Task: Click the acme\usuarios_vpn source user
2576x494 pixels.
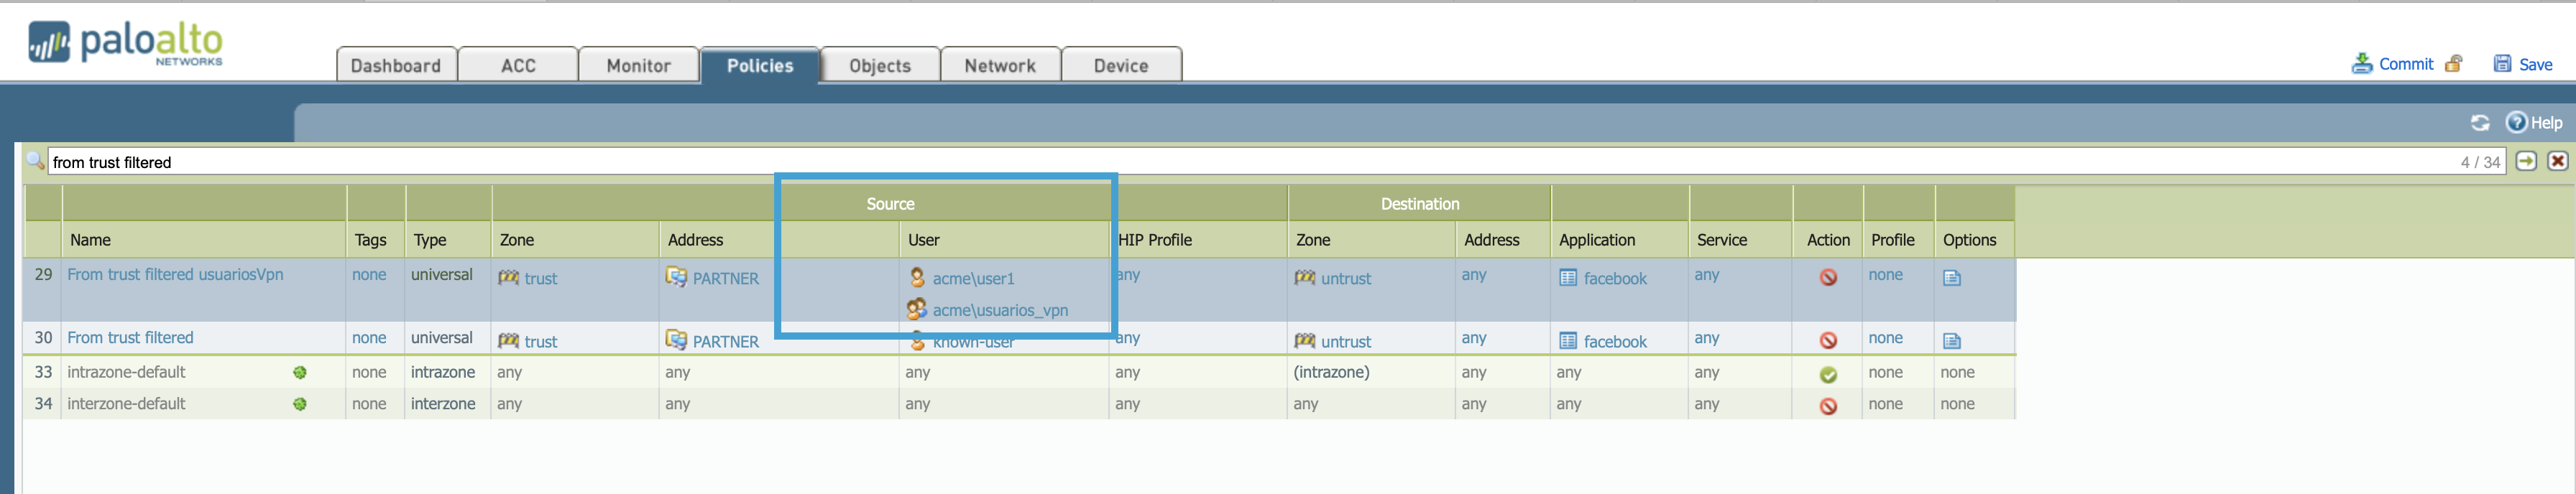Action: tap(999, 311)
